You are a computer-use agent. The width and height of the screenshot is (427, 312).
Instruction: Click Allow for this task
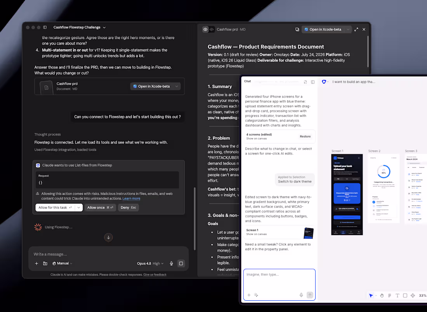(x=55, y=207)
